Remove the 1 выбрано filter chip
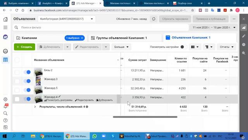 [82, 38]
